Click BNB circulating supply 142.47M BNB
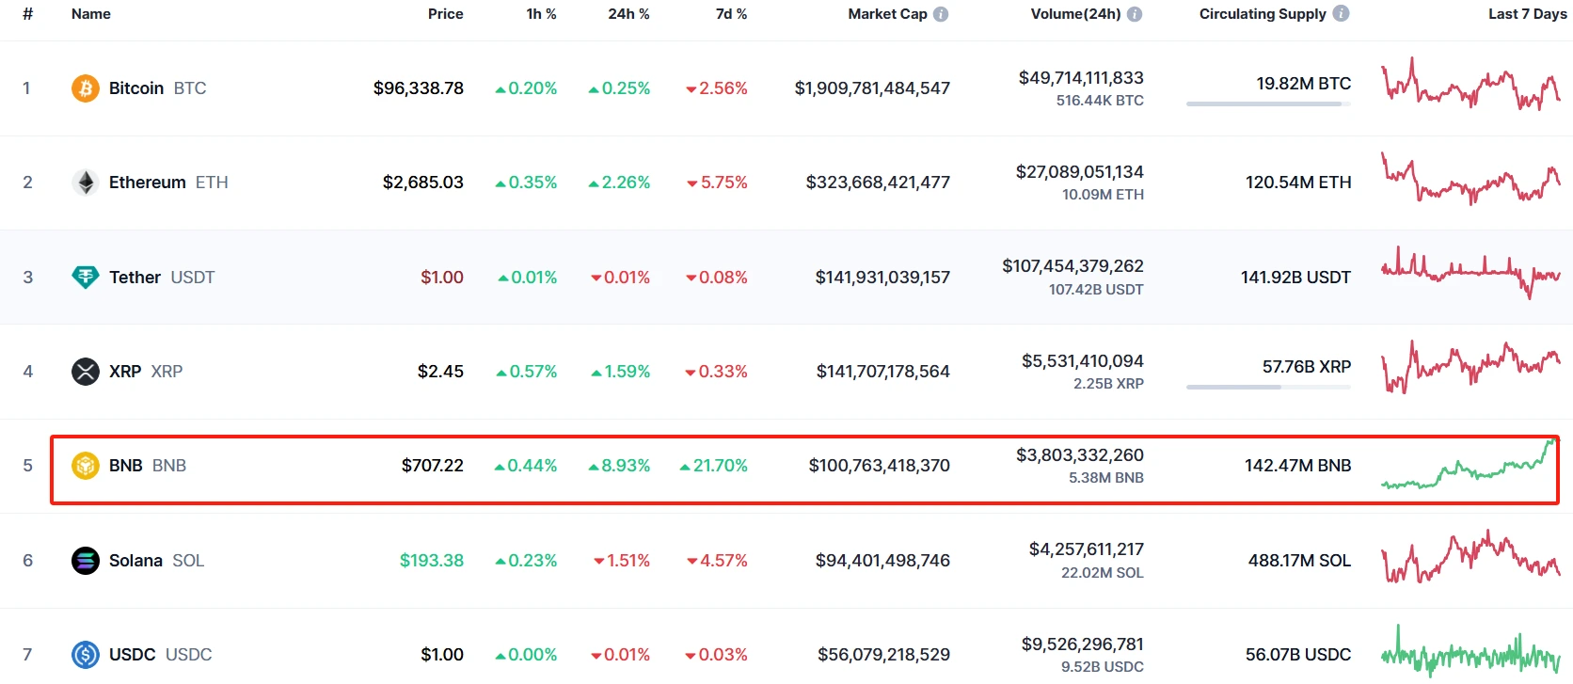 (1298, 466)
